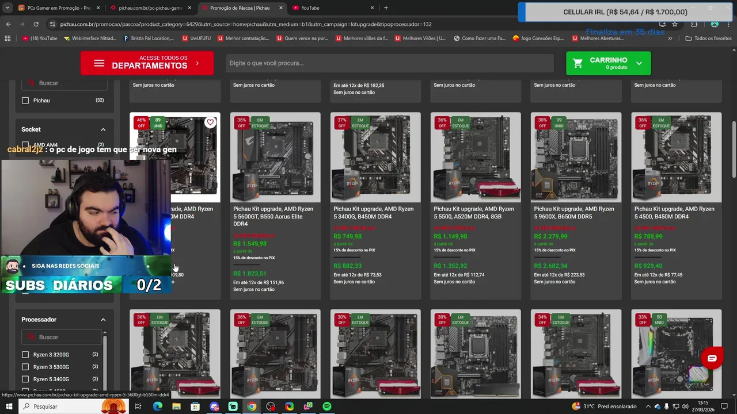
Task: Close the Promoção de Páscoa tab
Action: tap(280, 8)
